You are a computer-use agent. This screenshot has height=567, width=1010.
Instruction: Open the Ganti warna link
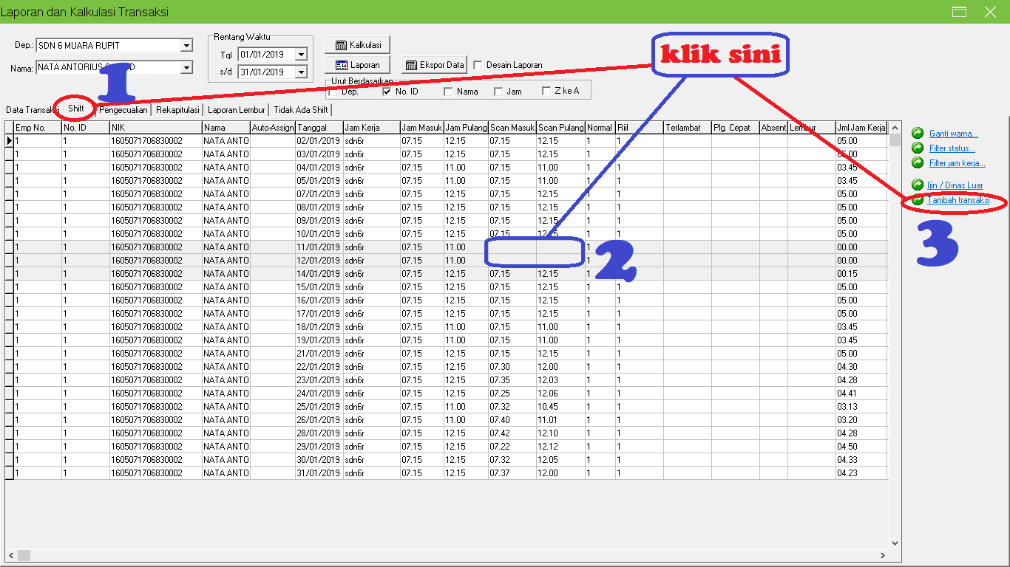click(x=953, y=134)
